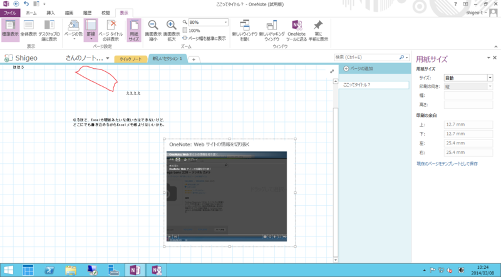Click the ええええ text note
Image resolution: width=501 pixels, height=277 pixels.
click(133, 94)
